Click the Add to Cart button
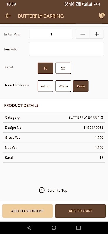 pos(80,211)
